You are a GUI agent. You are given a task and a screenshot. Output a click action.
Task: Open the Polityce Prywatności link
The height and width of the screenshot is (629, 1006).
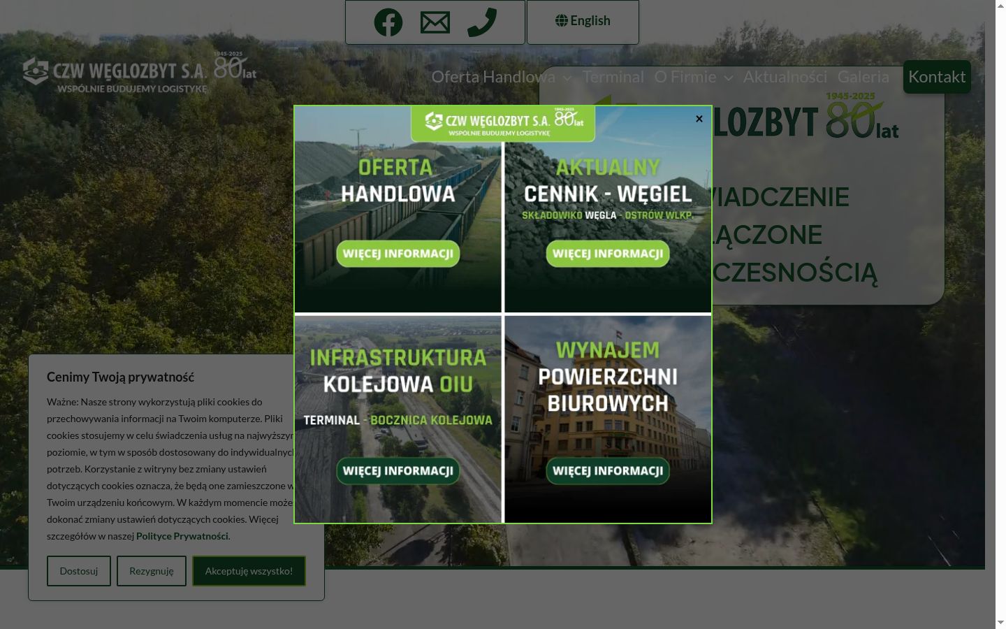[182, 536]
